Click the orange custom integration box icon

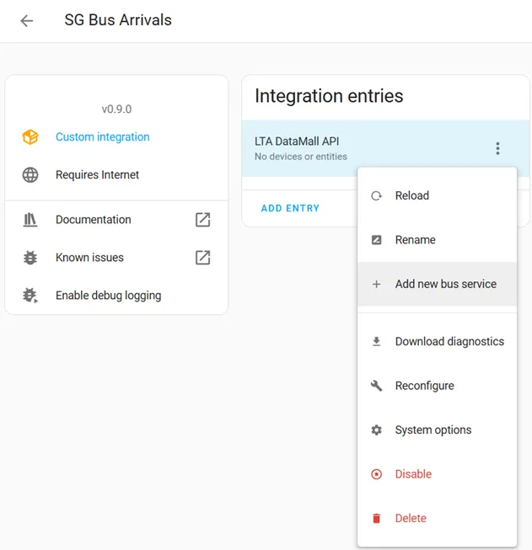(30, 136)
